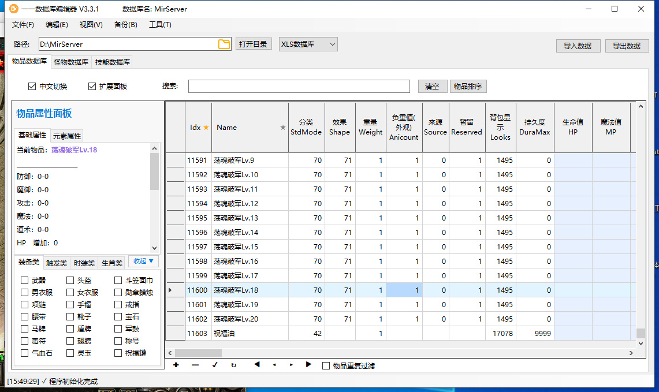Open the 文件(F) menu
This screenshot has height=392, width=659.
(x=23, y=25)
